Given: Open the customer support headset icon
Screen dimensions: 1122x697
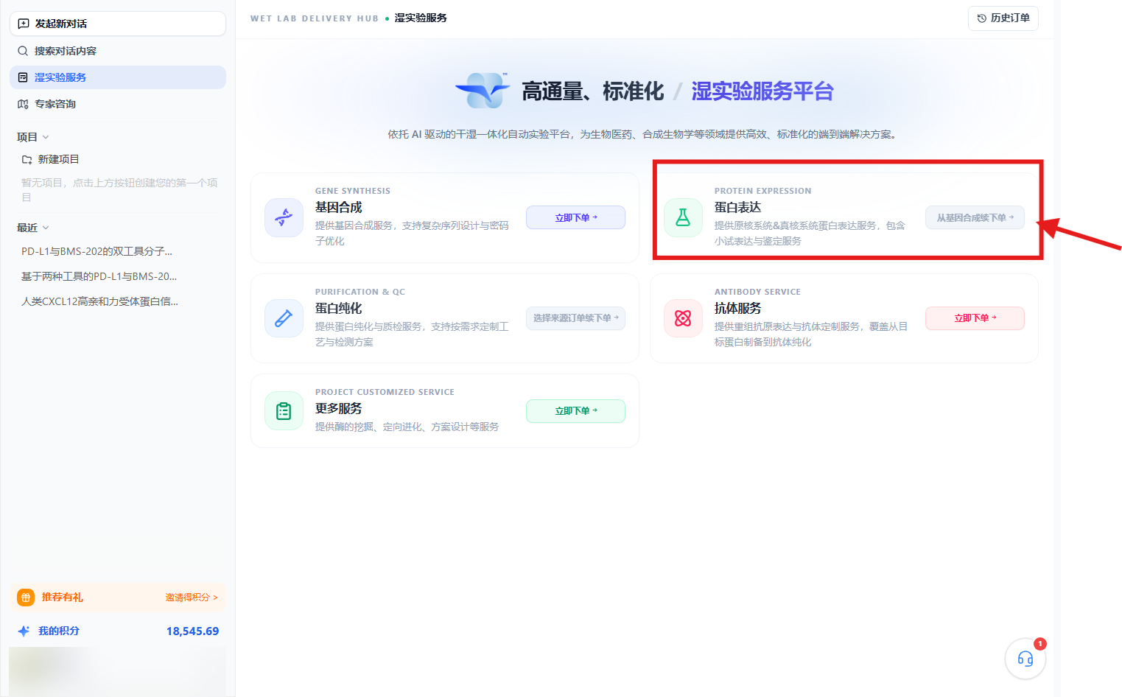Looking at the screenshot, I should pyautogui.click(x=1025, y=659).
